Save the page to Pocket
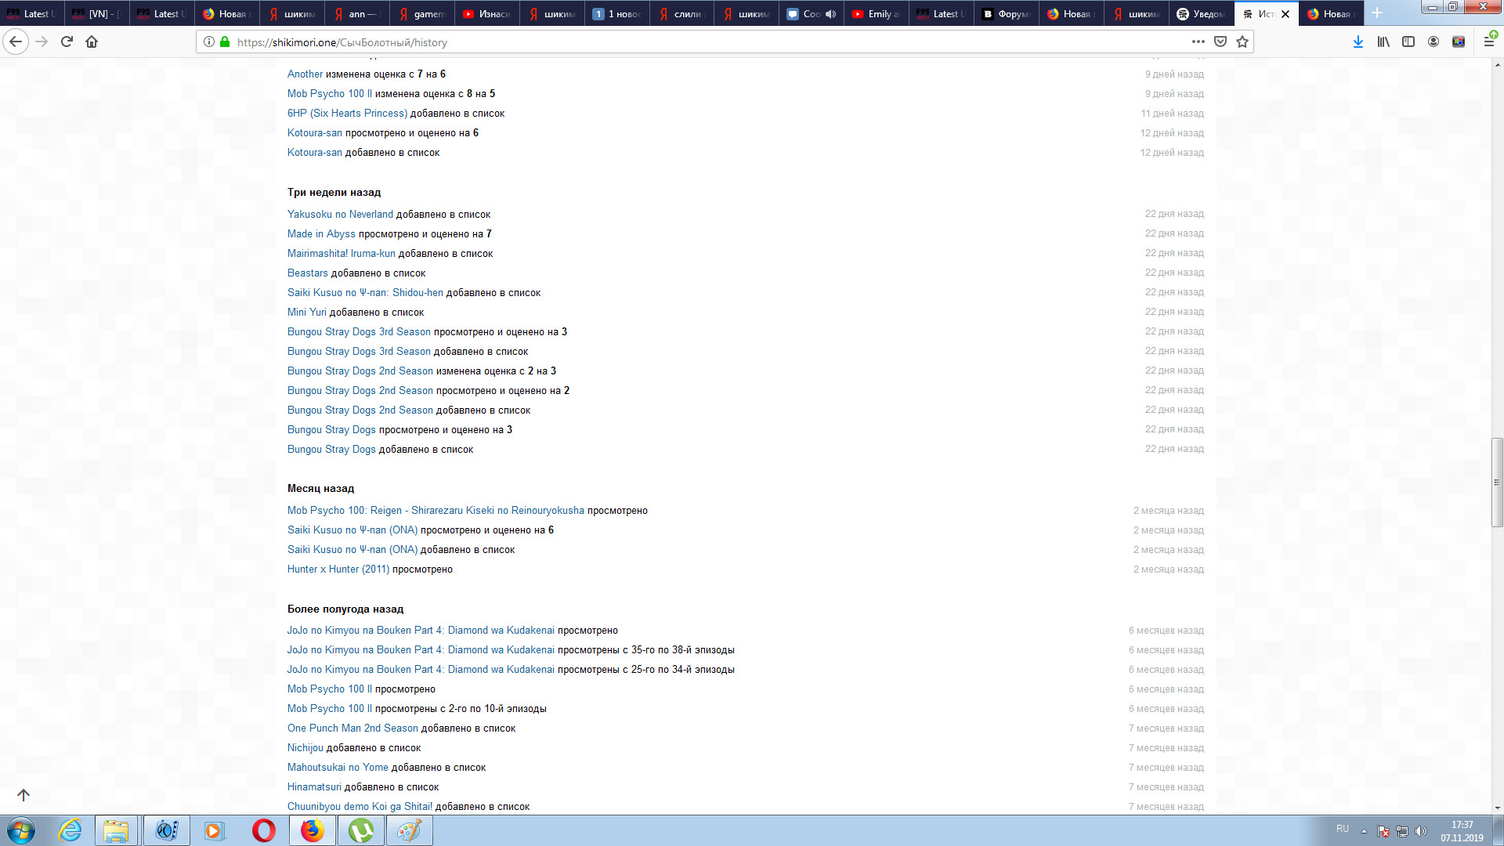The width and height of the screenshot is (1504, 846). [1220, 42]
